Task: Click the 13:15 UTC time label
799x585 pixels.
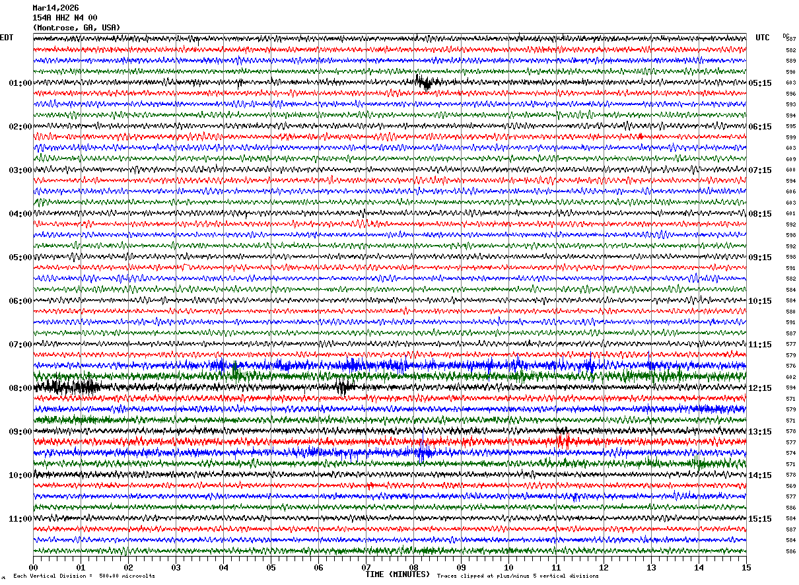Action: (x=760, y=432)
